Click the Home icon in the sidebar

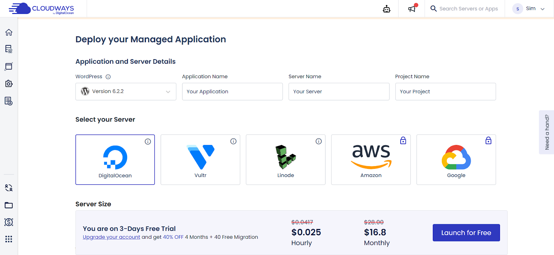(9, 32)
